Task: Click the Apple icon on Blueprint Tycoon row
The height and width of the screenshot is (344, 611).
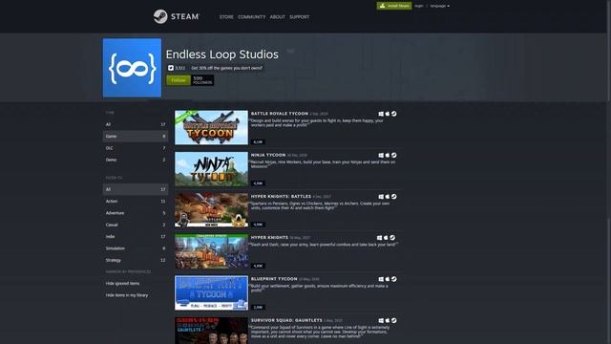Action: pos(388,279)
